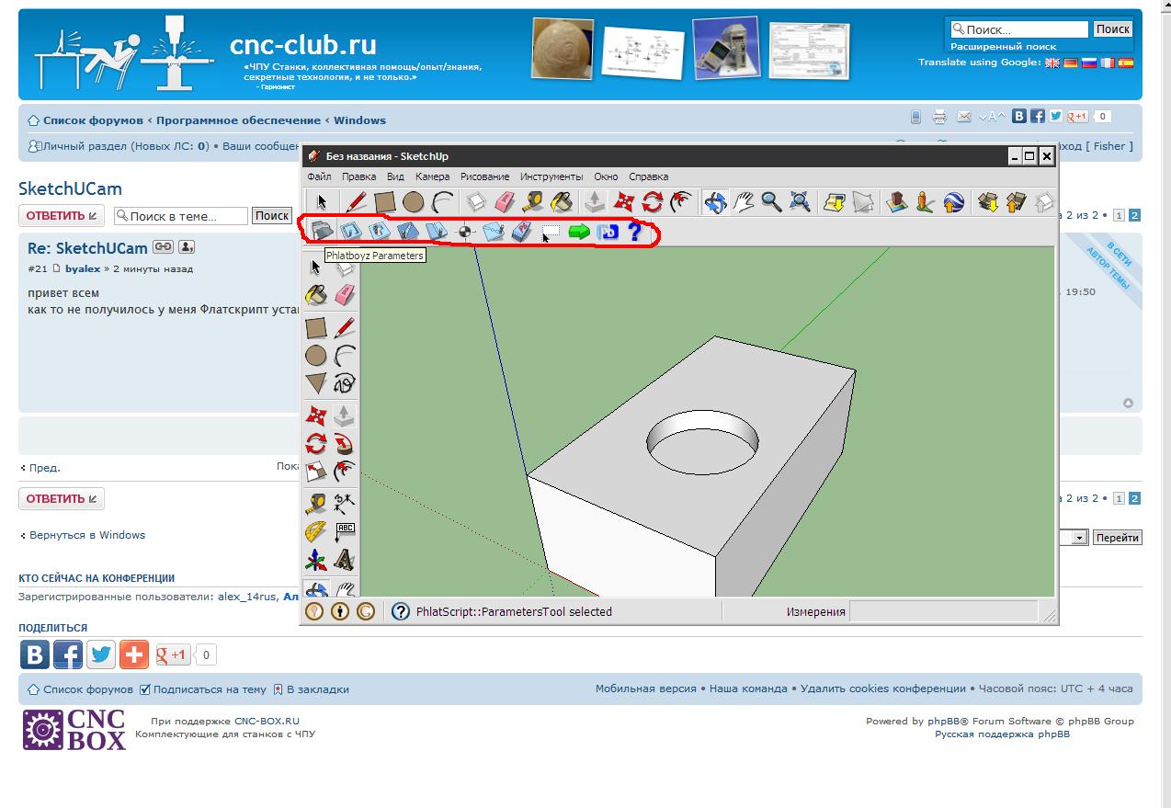Open the Инструменты menu
Image resolution: width=1171 pixels, height=808 pixels.
coord(551,176)
